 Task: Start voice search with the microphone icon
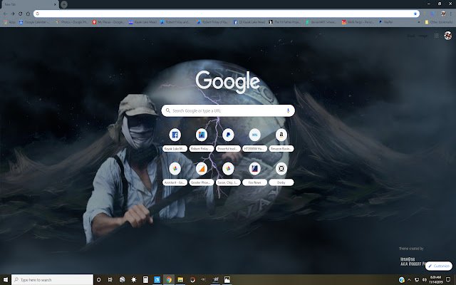[288, 111]
